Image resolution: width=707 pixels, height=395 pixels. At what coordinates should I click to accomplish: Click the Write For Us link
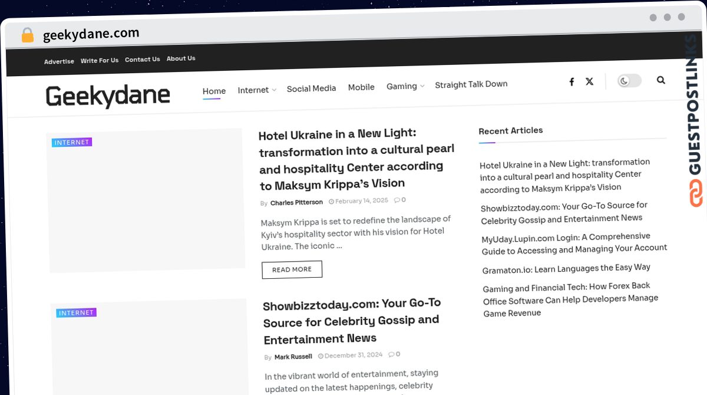click(100, 60)
